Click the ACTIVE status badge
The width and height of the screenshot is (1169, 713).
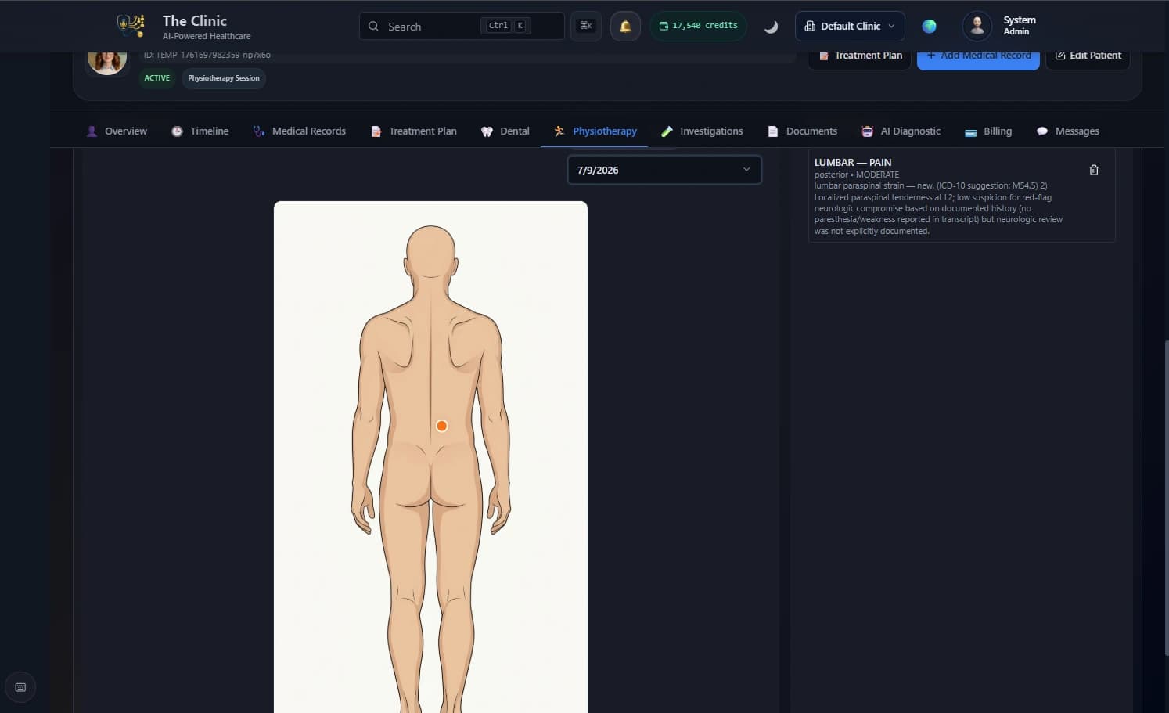click(x=156, y=78)
